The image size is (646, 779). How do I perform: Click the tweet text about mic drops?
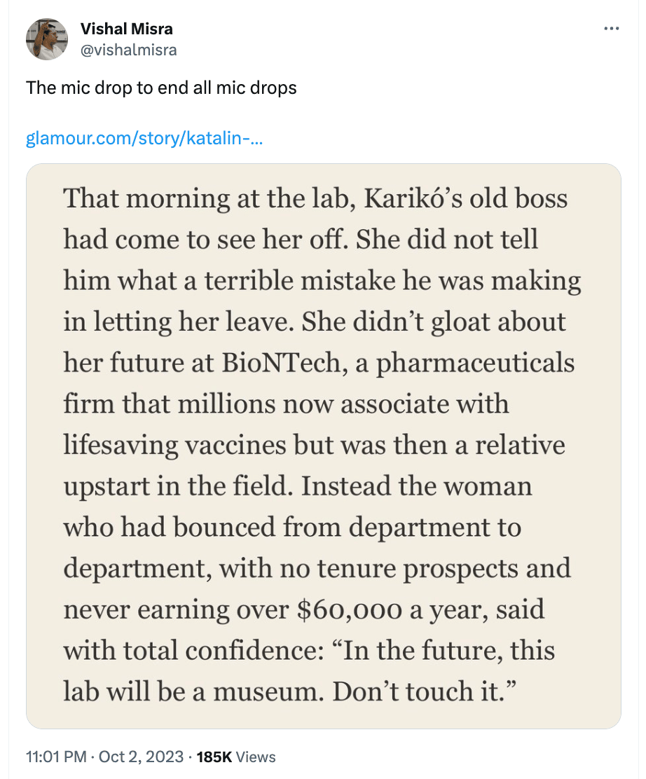point(161,88)
